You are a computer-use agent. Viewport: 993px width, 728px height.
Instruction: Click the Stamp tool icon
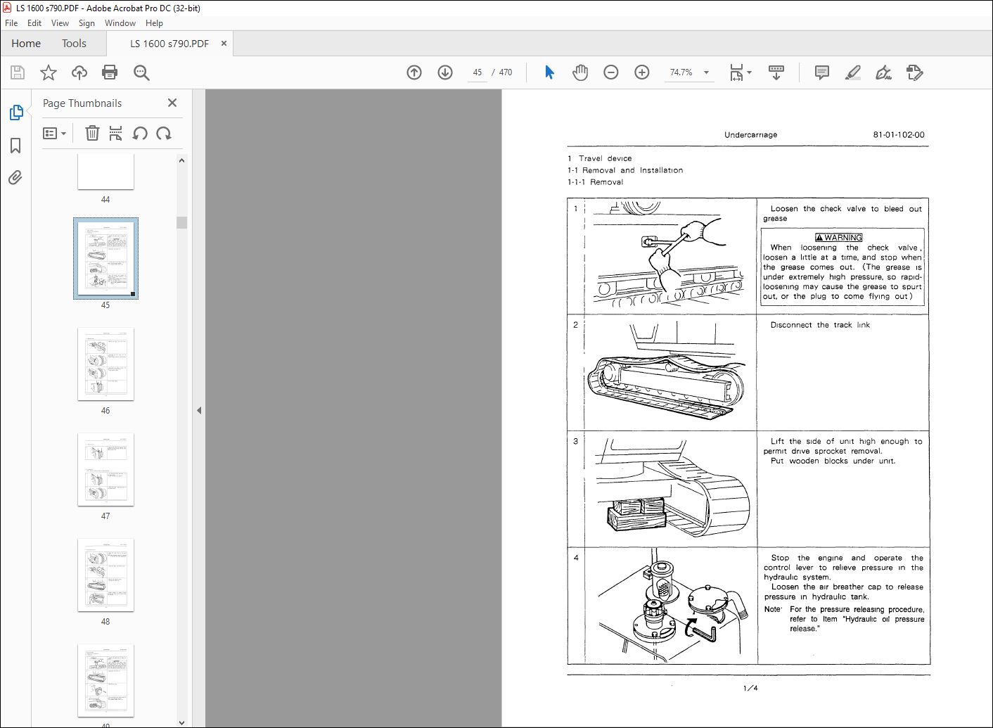914,72
